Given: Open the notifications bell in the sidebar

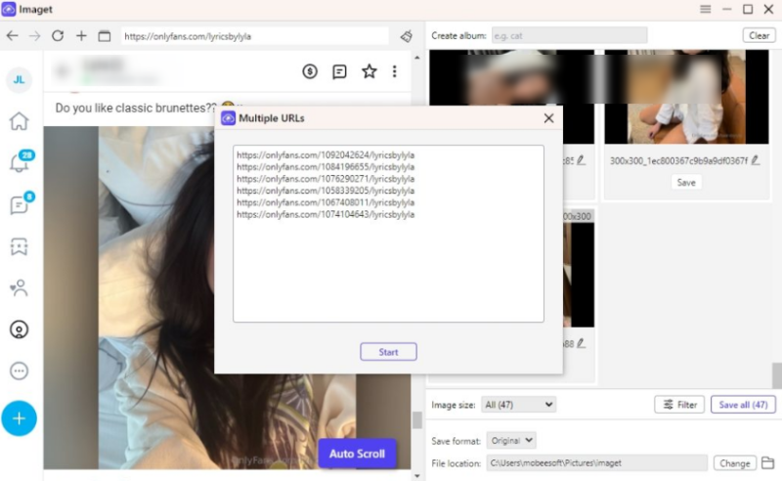Looking at the screenshot, I should (x=19, y=163).
